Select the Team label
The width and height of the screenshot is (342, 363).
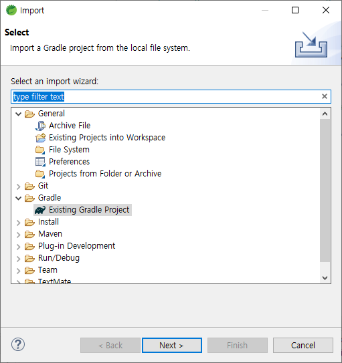[x=48, y=270]
